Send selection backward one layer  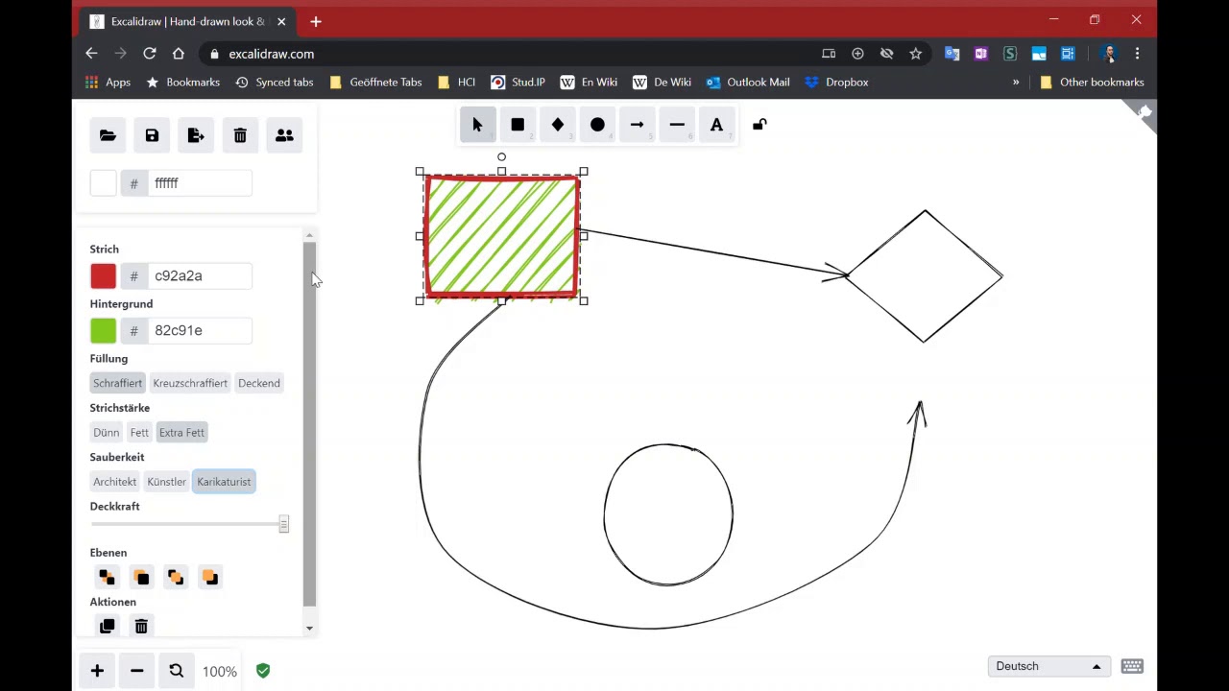[x=141, y=577]
